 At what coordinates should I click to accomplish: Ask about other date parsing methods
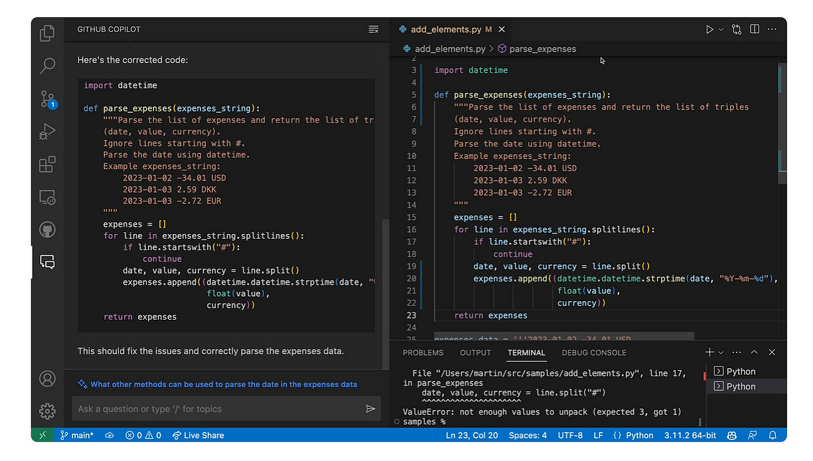(218, 384)
